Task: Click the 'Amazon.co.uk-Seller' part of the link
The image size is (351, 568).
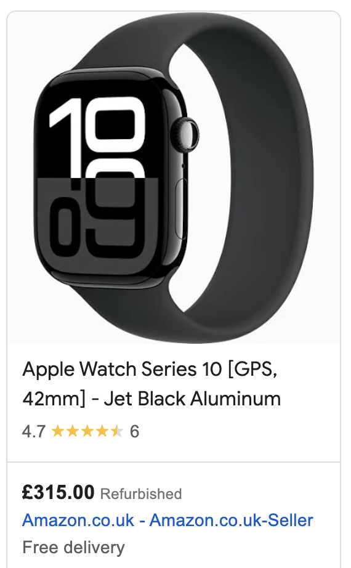Action: (231, 520)
